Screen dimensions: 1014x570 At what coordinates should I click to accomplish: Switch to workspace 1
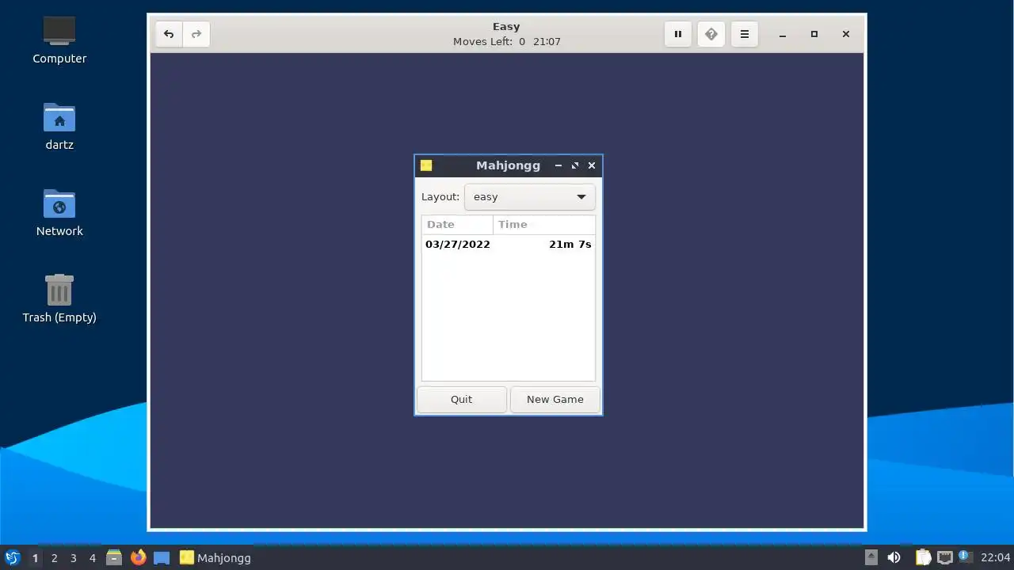point(35,558)
